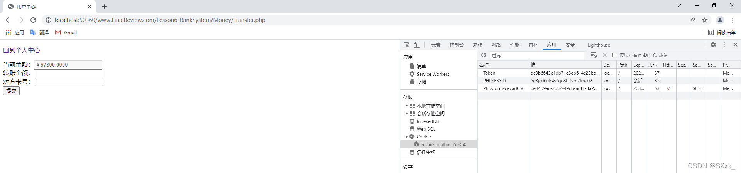Viewport: 741px width, 173px height.
Task: Sort cookies by 值 column header
Action: point(565,65)
